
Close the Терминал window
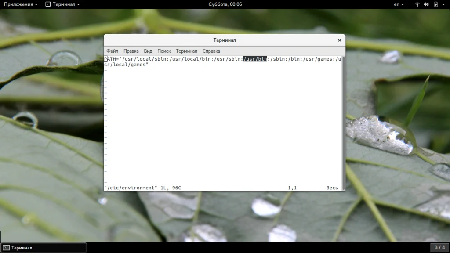[339, 40]
